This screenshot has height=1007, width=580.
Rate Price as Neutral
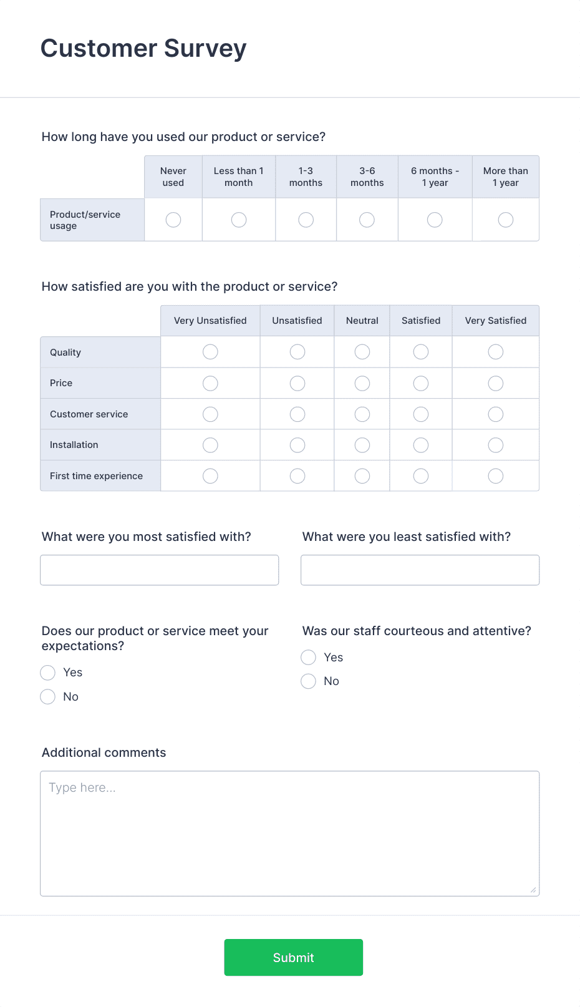(362, 382)
